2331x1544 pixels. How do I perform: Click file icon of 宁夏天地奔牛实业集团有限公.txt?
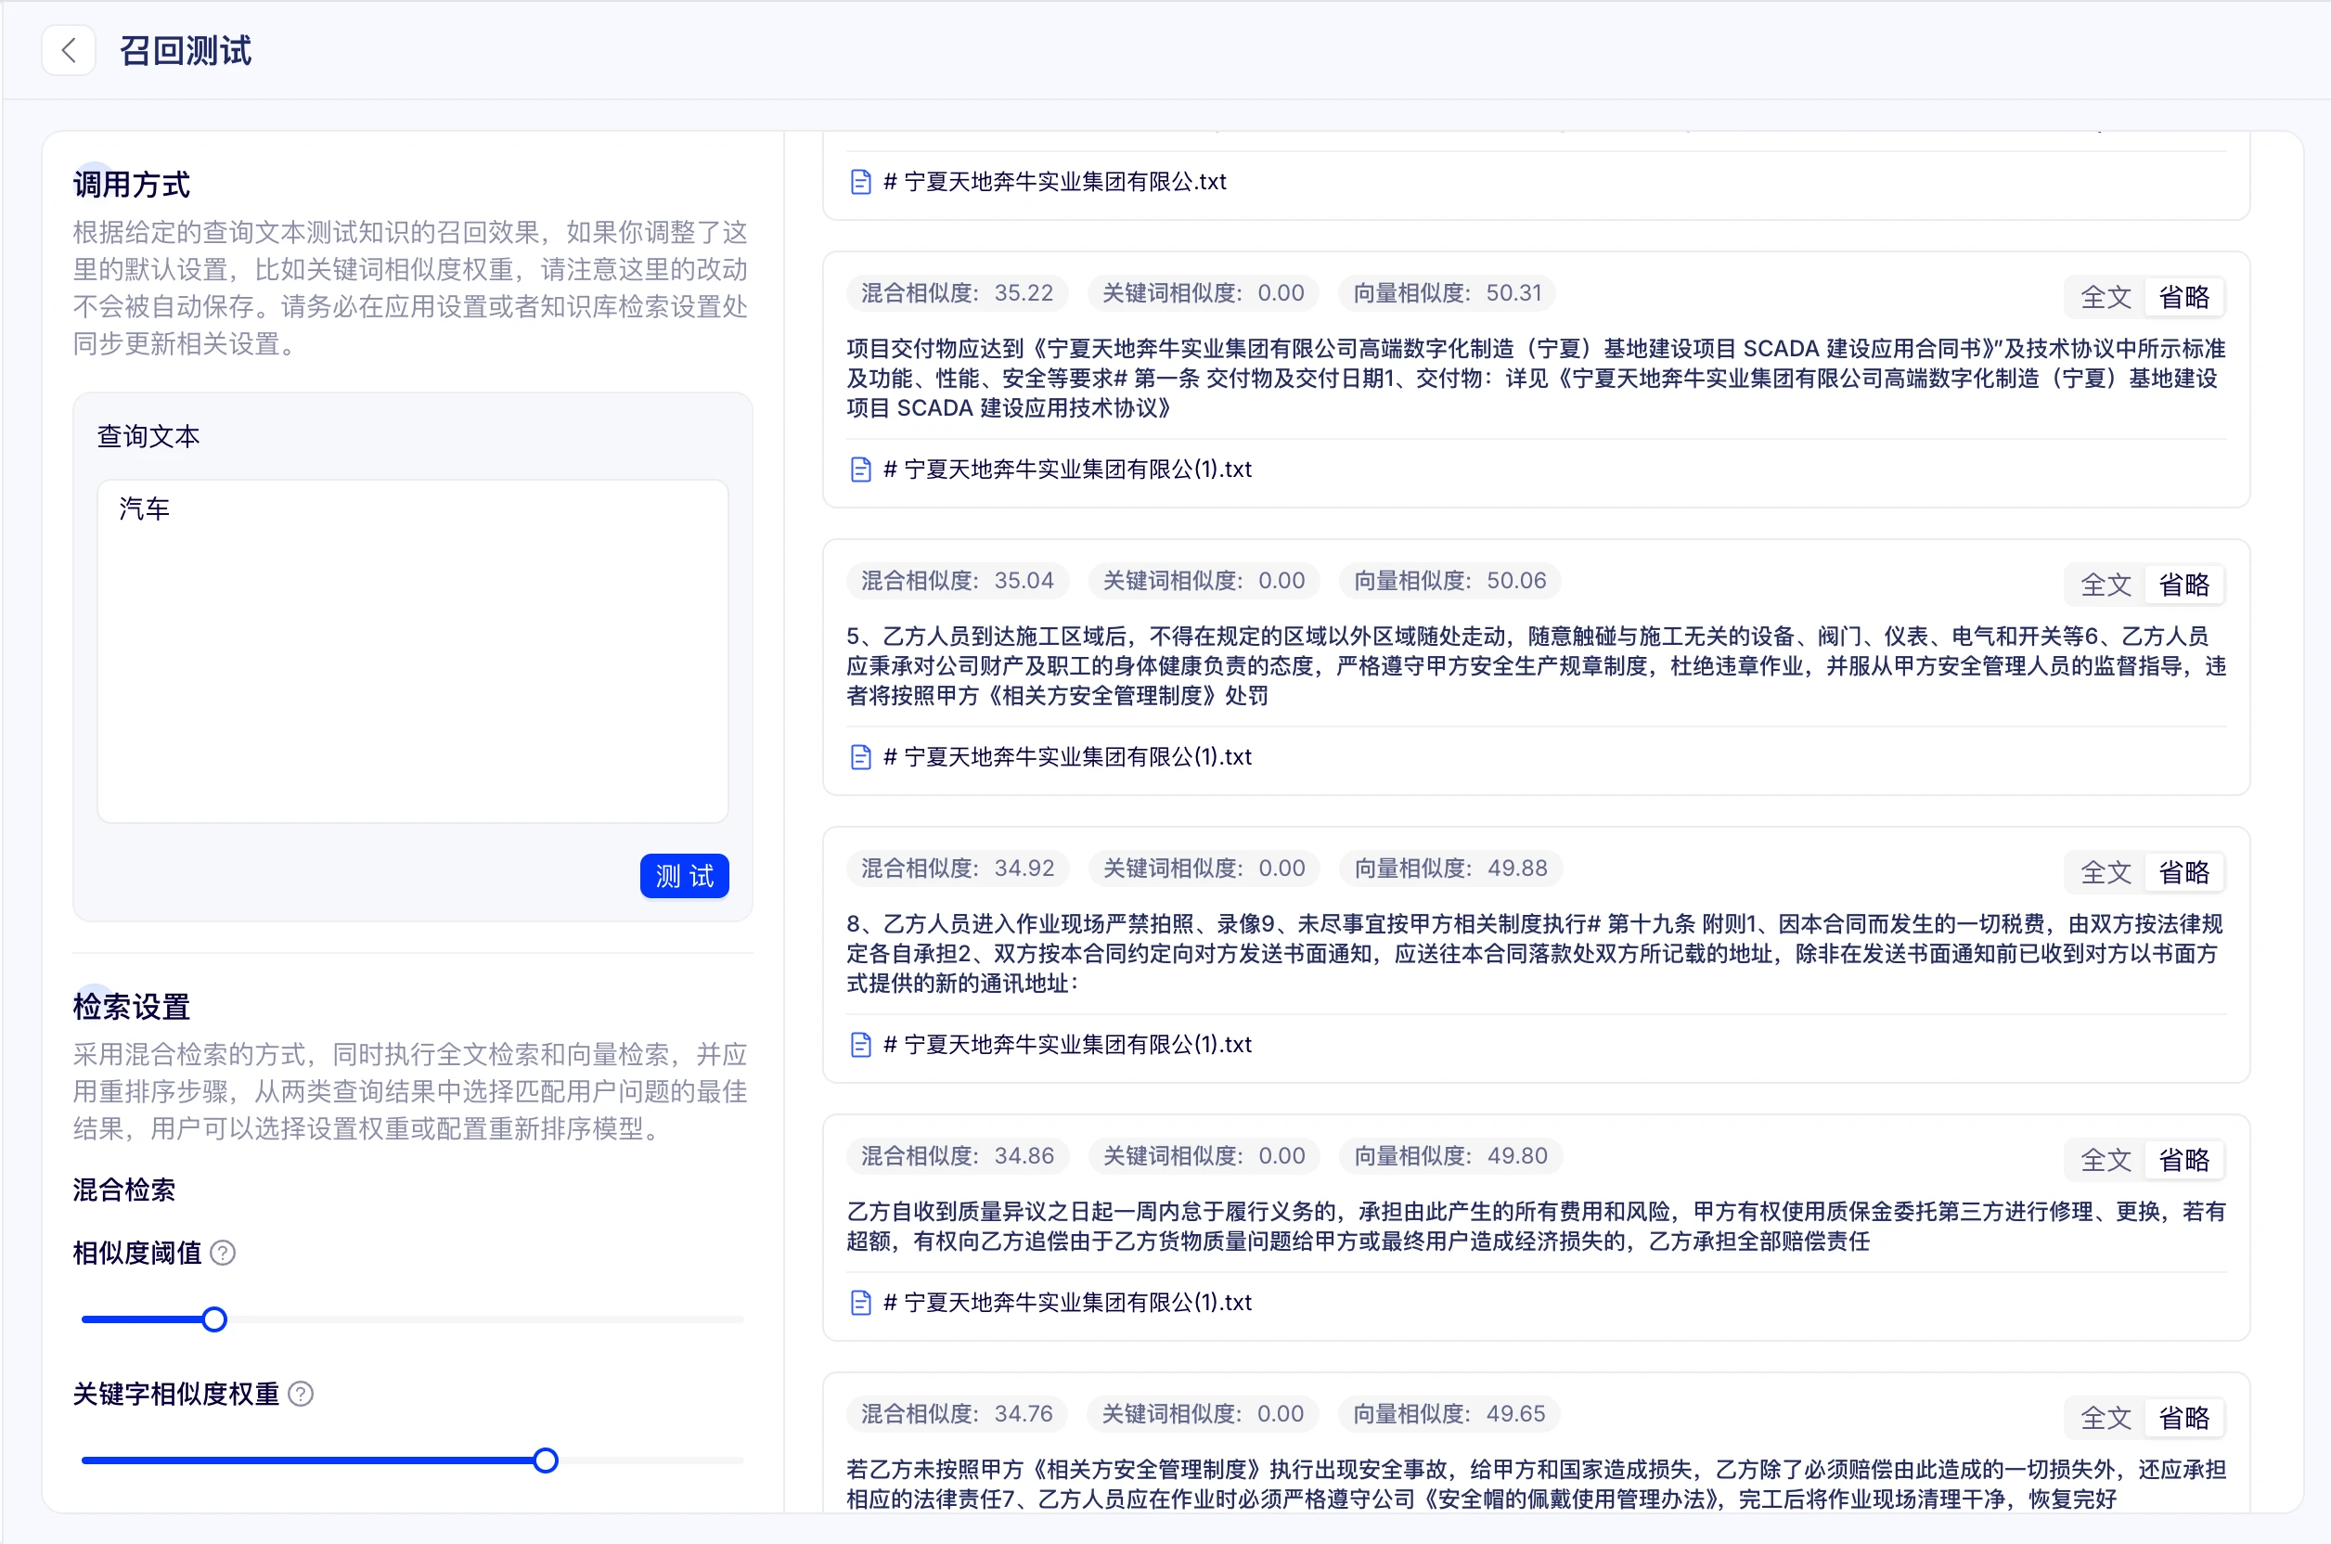pos(861,182)
